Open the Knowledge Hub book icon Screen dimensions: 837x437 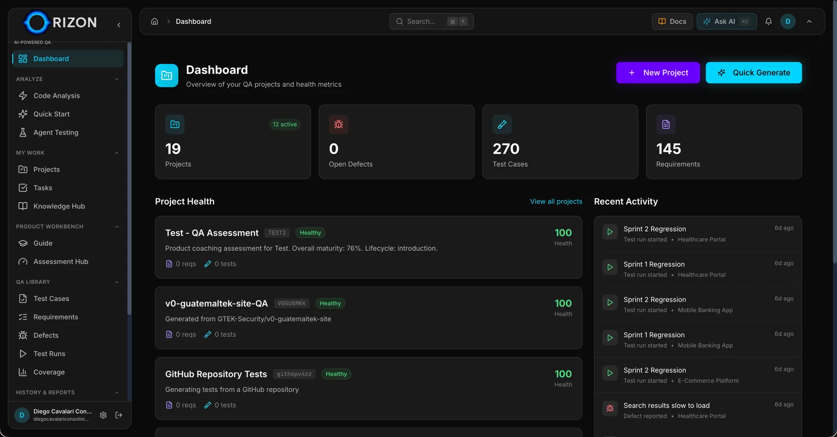23,206
